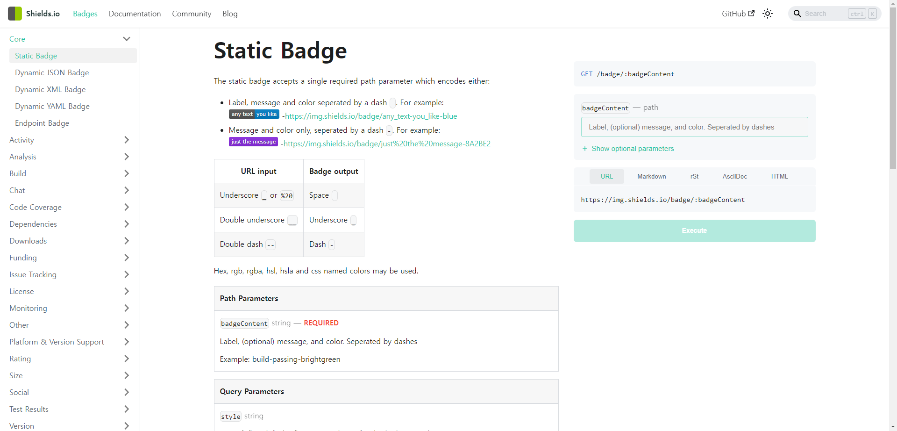The height and width of the screenshot is (431, 897).
Task: Click the search magnifier icon
Action: click(797, 14)
